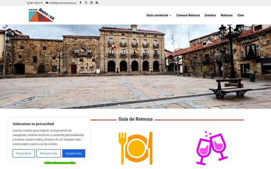Click the Personalizar cookie button

(x=24, y=153)
